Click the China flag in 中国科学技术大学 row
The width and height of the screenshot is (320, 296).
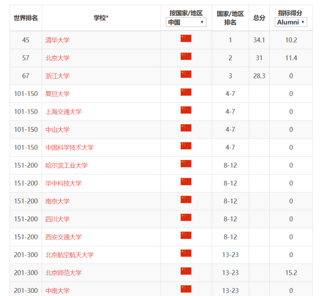tap(186, 146)
